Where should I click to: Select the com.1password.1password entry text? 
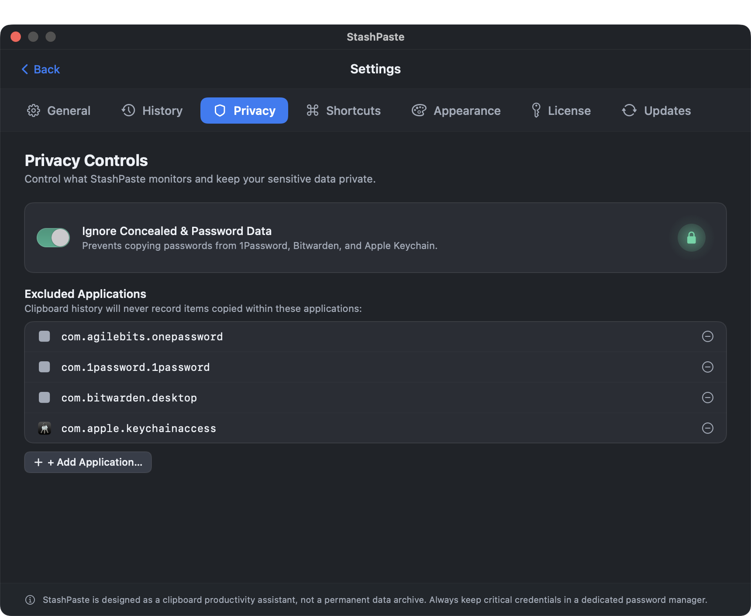pos(135,367)
